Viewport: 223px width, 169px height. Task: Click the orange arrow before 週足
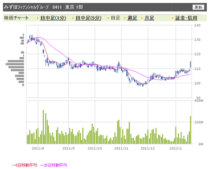click(x=125, y=18)
